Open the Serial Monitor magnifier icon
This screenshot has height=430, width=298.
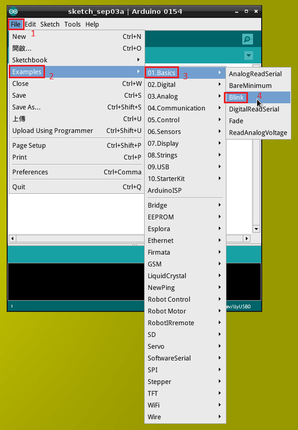tap(247, 39)
